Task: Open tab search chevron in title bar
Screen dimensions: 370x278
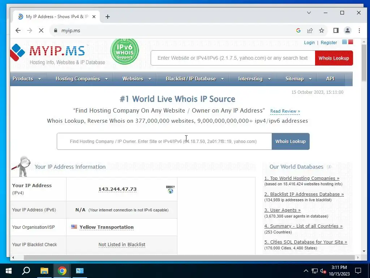Action: point(309,13)
